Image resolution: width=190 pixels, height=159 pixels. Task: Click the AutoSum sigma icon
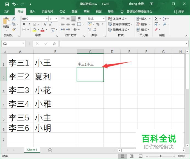(x=156, y=19)
